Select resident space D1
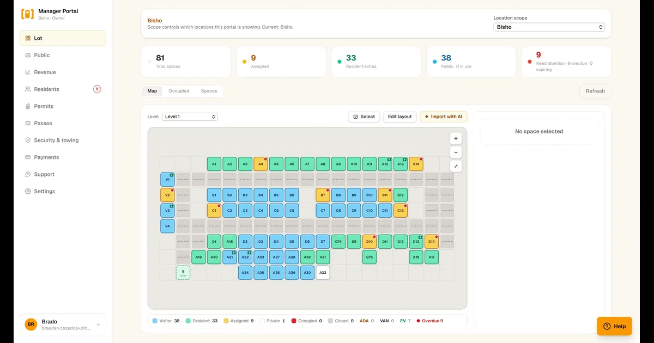Image resolution: width=654 pixels, height=343 pixels. (214, 241)
